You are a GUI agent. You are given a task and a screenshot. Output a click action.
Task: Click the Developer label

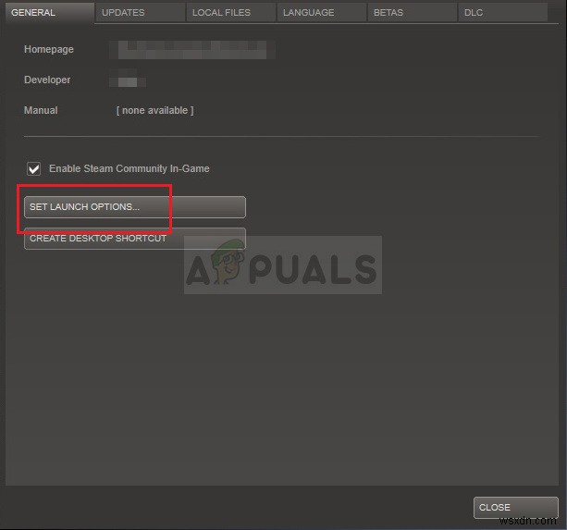click(47, 80)
